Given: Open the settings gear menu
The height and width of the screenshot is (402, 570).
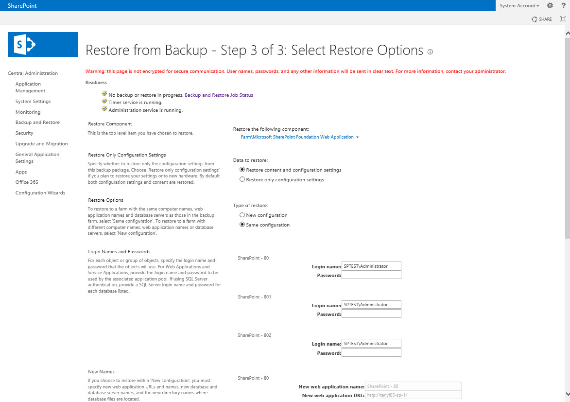Looking at the screenshot, I should coord(550,5).
